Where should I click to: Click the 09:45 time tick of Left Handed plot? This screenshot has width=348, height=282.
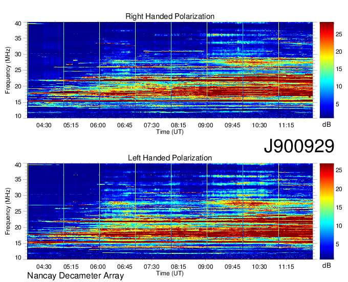tap(232, 267)
